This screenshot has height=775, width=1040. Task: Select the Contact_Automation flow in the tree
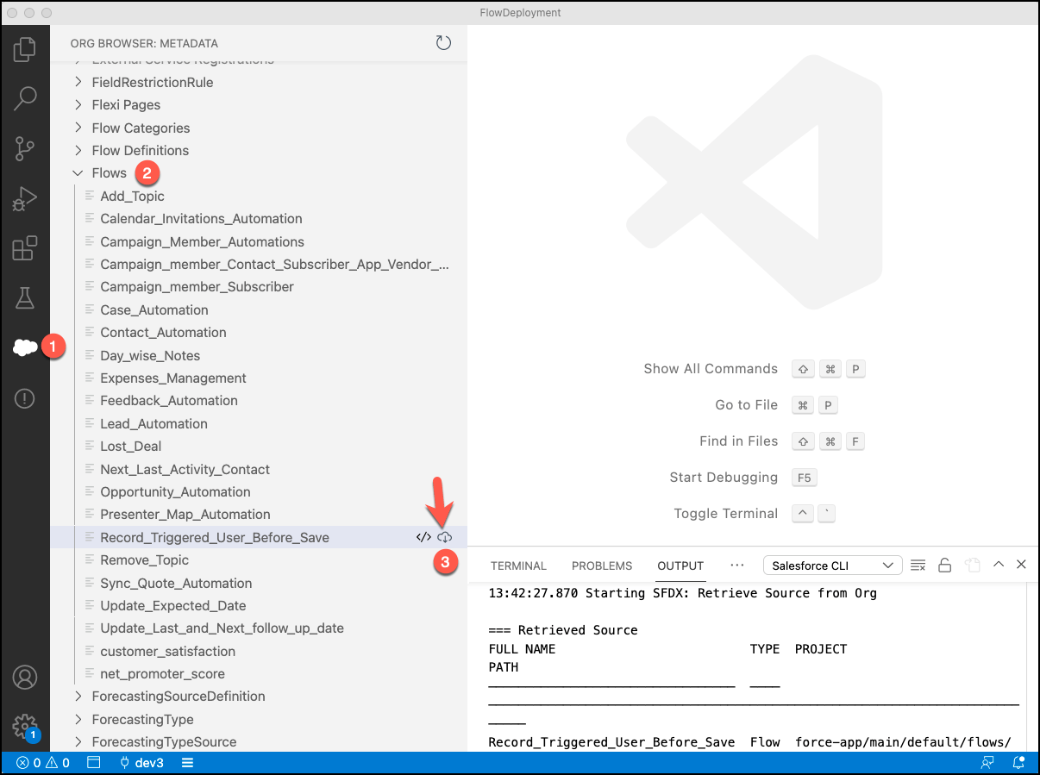163,332
